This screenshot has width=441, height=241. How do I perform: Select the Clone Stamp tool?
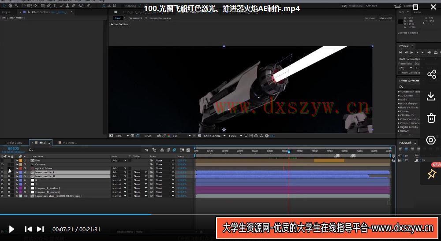click(67, 5)
